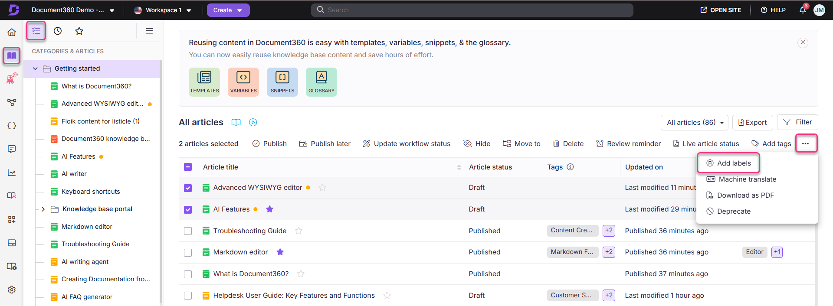This screenshot has width=833, height=306.
Task: Open the notifications bell icon
Action: click(803, 10)
